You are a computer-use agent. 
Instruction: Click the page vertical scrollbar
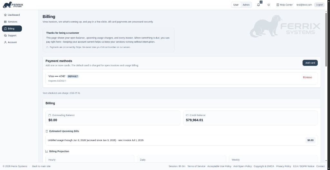tap(326, 40)
